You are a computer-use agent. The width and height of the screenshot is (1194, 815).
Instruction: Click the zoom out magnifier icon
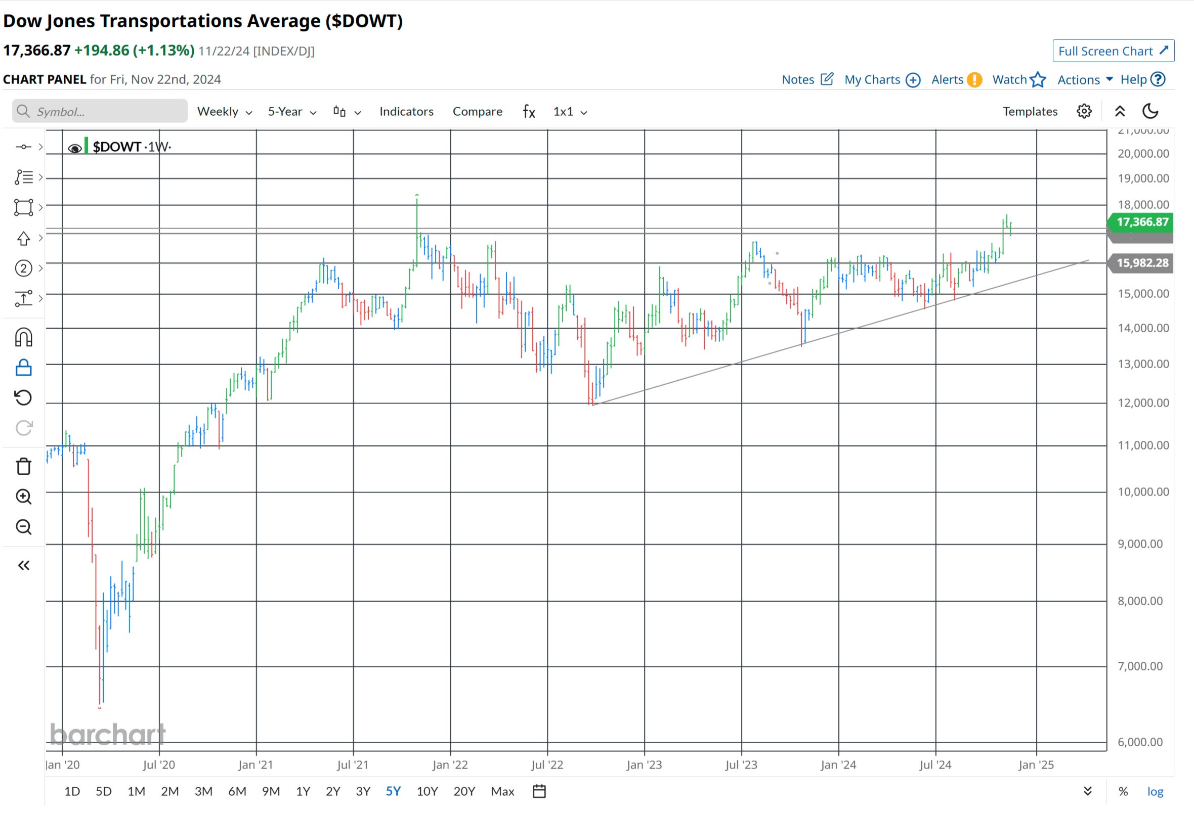click(x=24, y=527)
